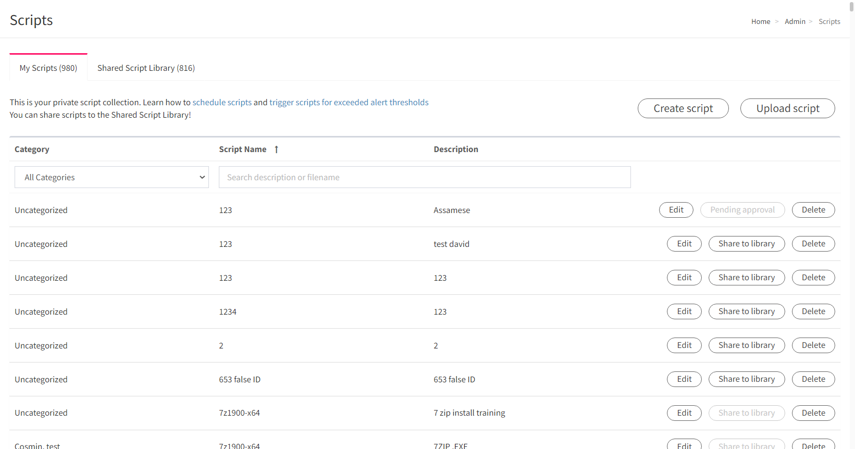Image resolution: width=855 pixels, height=449 pixels.
Task: Click the page vertical scrollbar
Action: (x=852, y=224)
